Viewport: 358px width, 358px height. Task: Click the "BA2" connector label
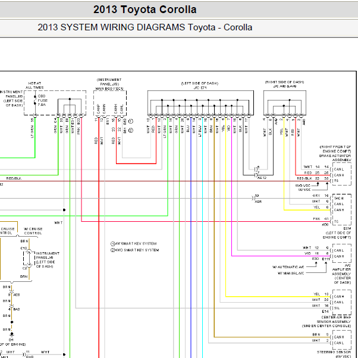click(17, 309)
